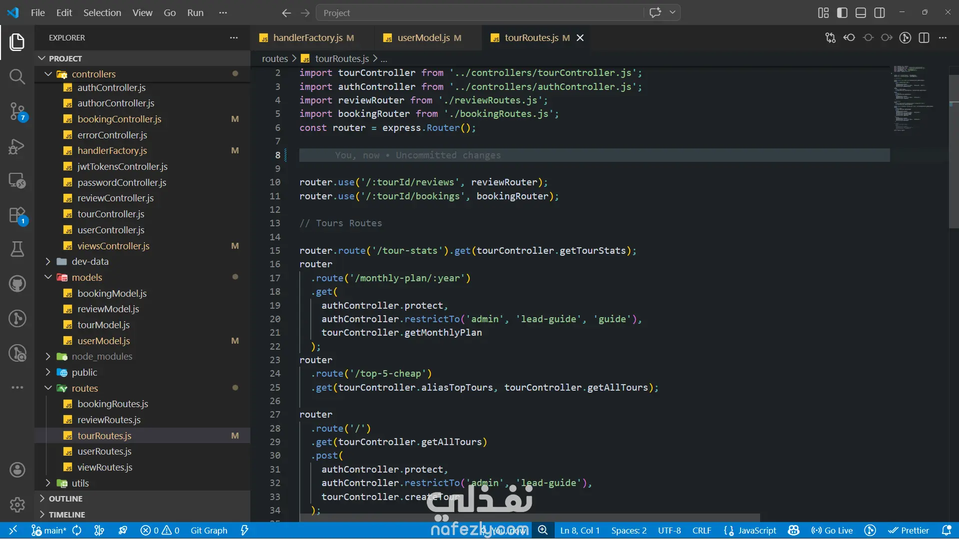959x539 pixels.
Task: Click Copilot status icon in status bar
Action: pos(794,531)
